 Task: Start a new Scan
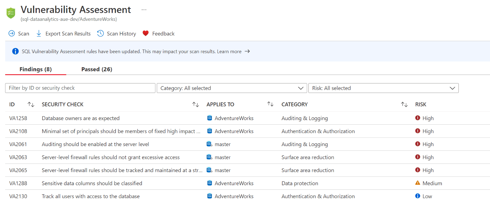(19, 34)
